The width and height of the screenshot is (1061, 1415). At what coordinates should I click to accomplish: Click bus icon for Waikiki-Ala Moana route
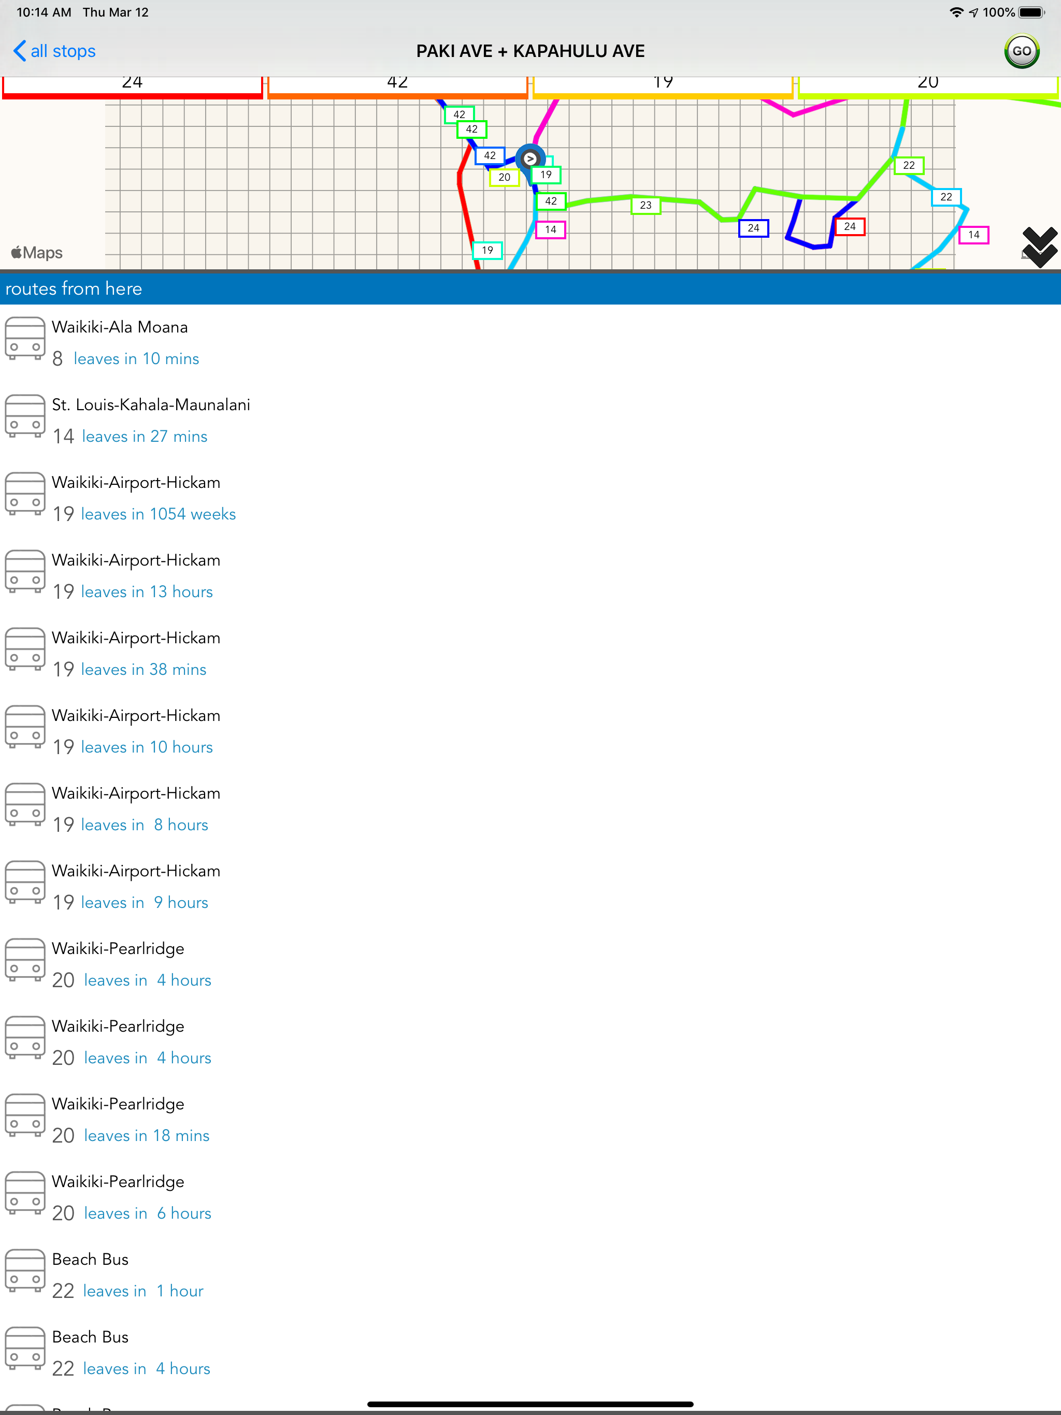coord(25,338)
